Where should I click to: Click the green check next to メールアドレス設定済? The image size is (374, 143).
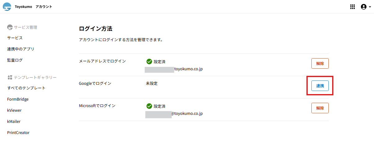(149, 62)
